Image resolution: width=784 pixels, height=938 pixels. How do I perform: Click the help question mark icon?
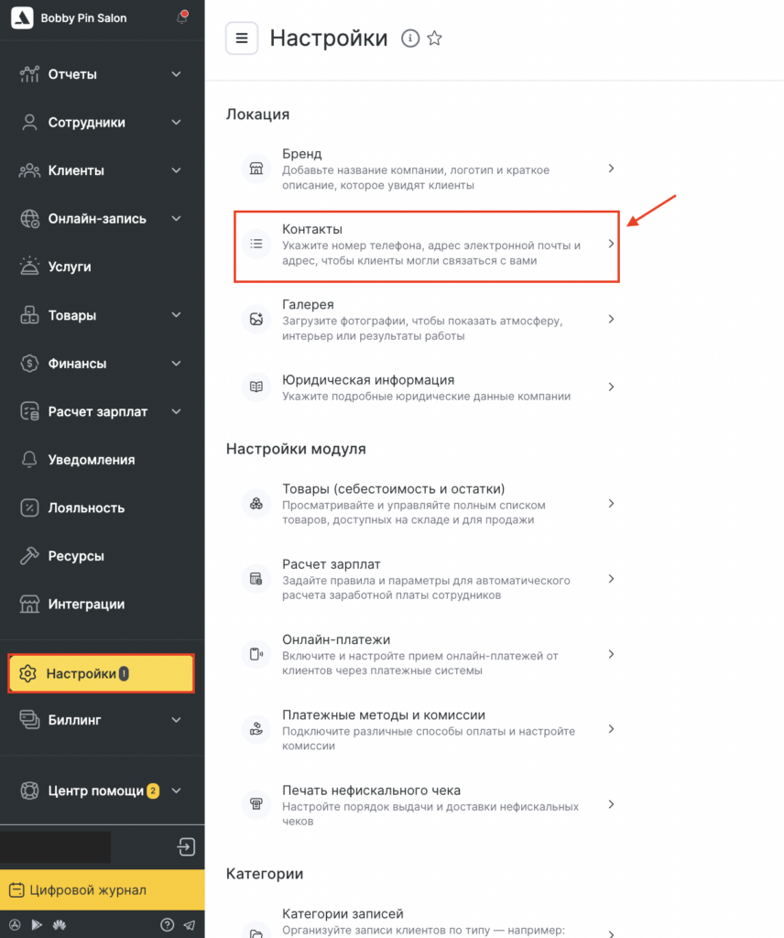coord(167,925)
